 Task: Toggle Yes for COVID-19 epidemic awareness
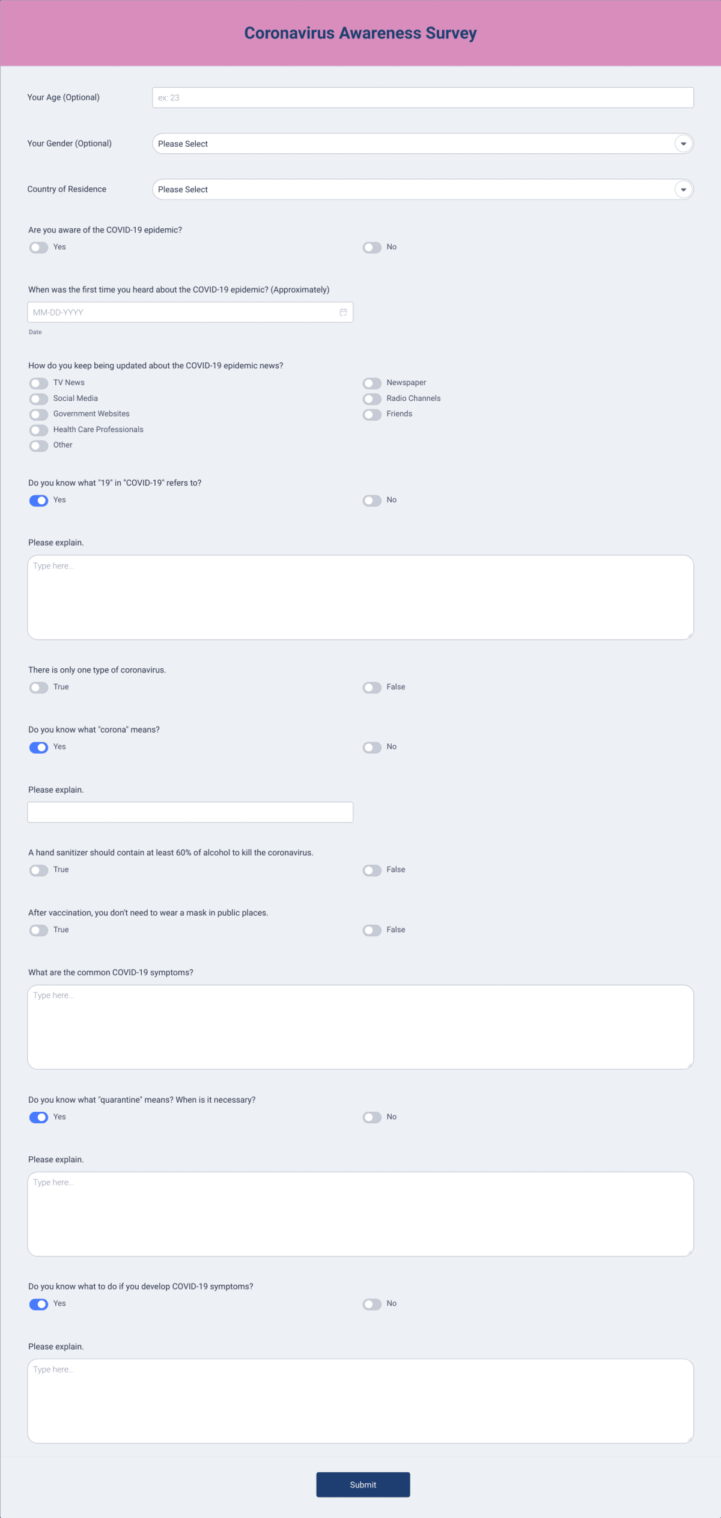click(38, 247)
